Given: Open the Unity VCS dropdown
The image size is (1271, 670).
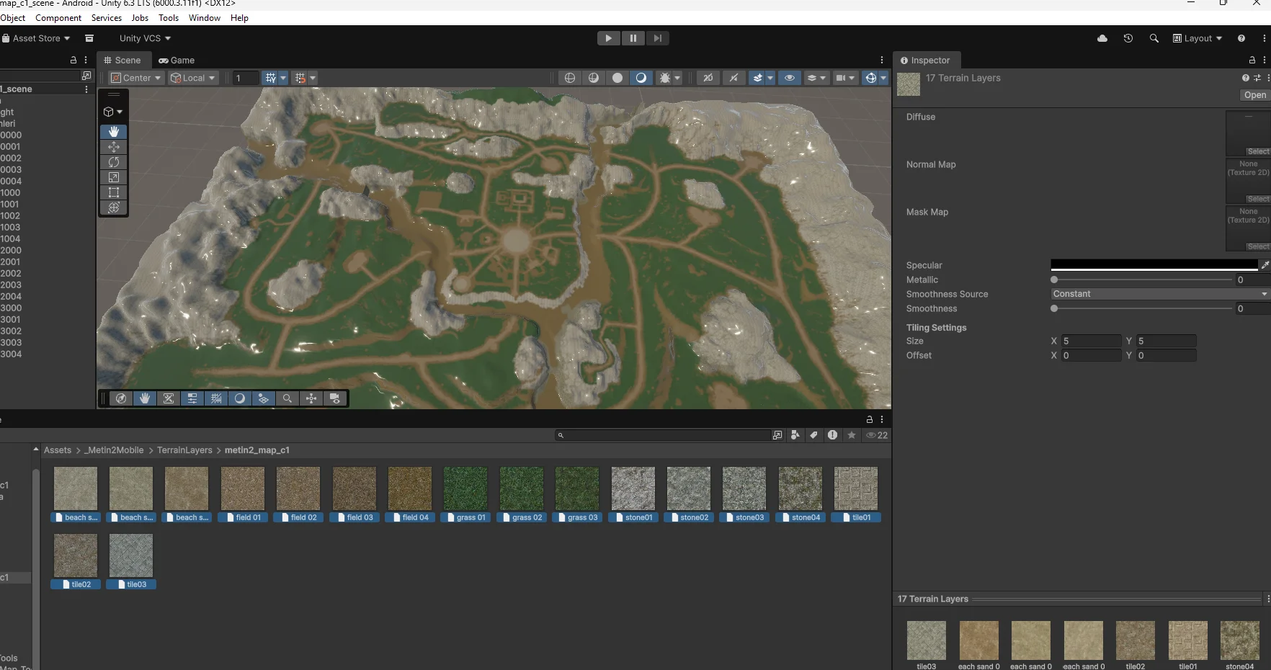Looking at the screenshot, I should 145,38.
